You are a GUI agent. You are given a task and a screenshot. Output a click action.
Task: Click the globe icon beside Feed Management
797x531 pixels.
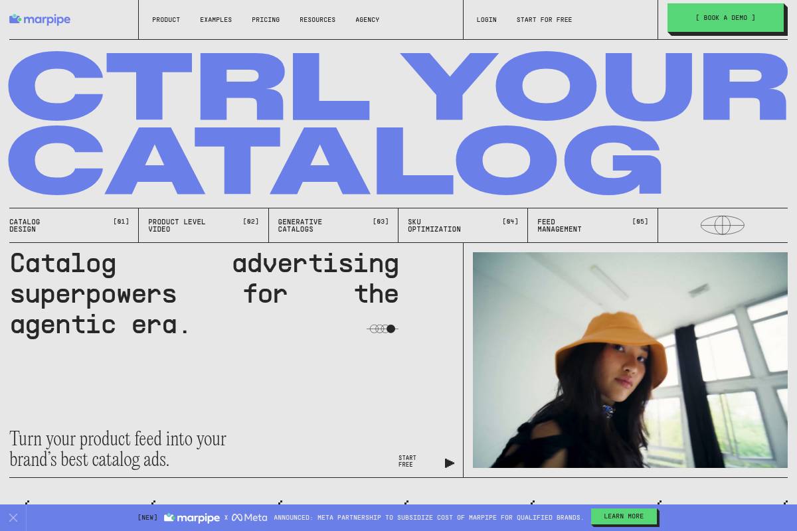click(x=723, y=225)
